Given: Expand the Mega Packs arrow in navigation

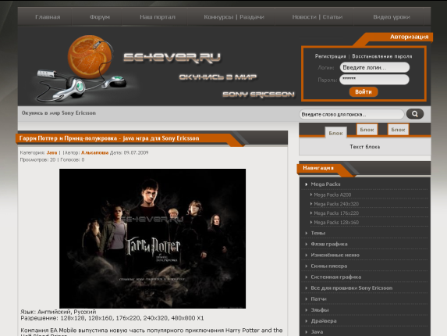Looking at the screenshot, I should (x=306, y=184).
